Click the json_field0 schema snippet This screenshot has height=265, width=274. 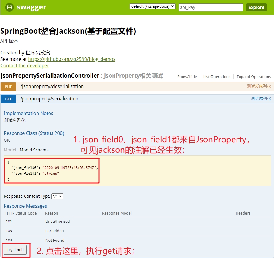(55, 168)
